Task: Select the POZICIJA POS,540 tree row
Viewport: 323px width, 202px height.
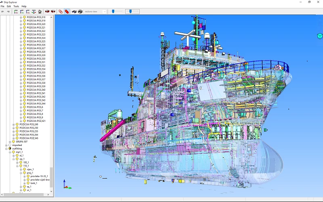Action: 36,90
